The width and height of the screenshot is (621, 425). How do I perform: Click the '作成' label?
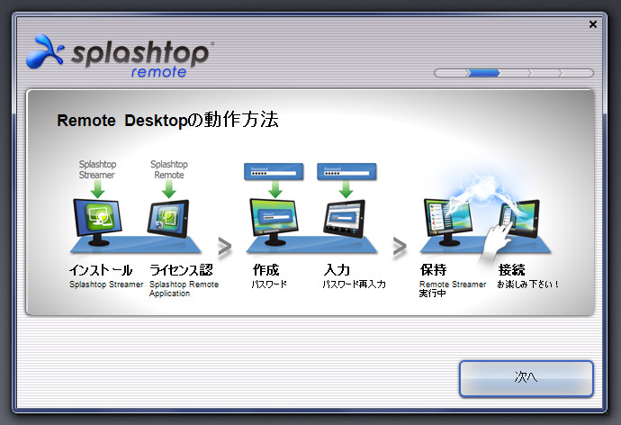pyautogui.click(x=265, y=270)
